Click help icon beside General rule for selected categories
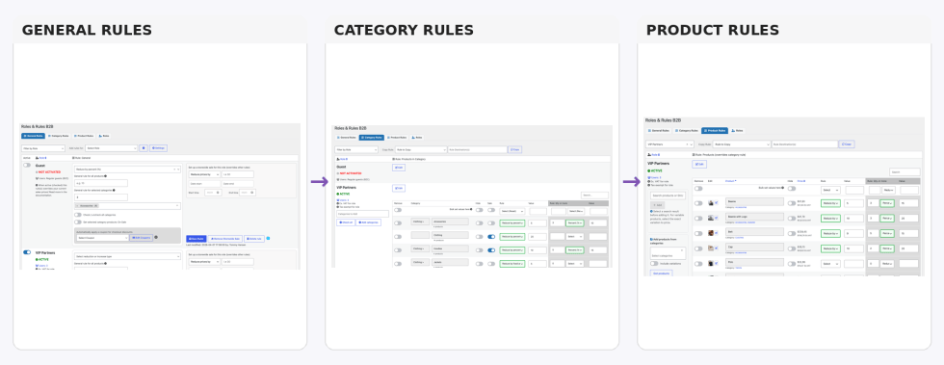The width and height of the screenshot is (944, 365). [114, 191]
